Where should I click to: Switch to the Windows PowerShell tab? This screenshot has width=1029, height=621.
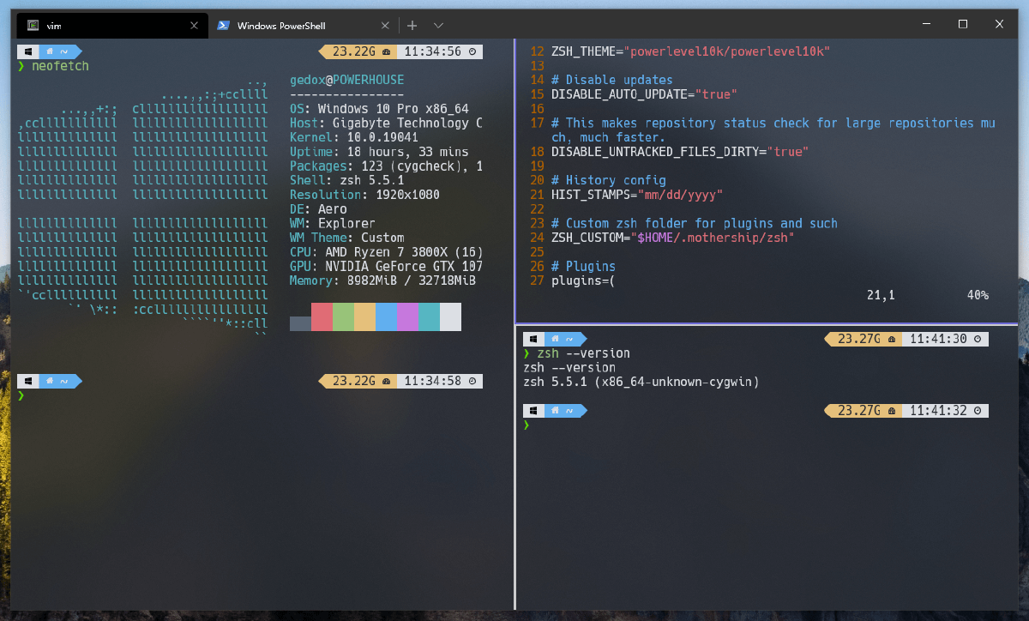[303, 26]
